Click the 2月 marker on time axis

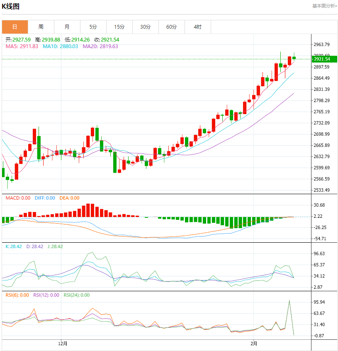(x=254, y=344)
